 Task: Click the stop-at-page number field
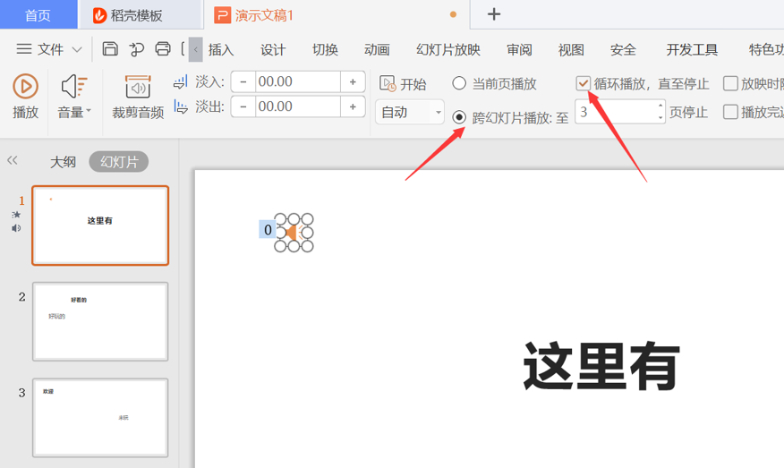[616, 112]
